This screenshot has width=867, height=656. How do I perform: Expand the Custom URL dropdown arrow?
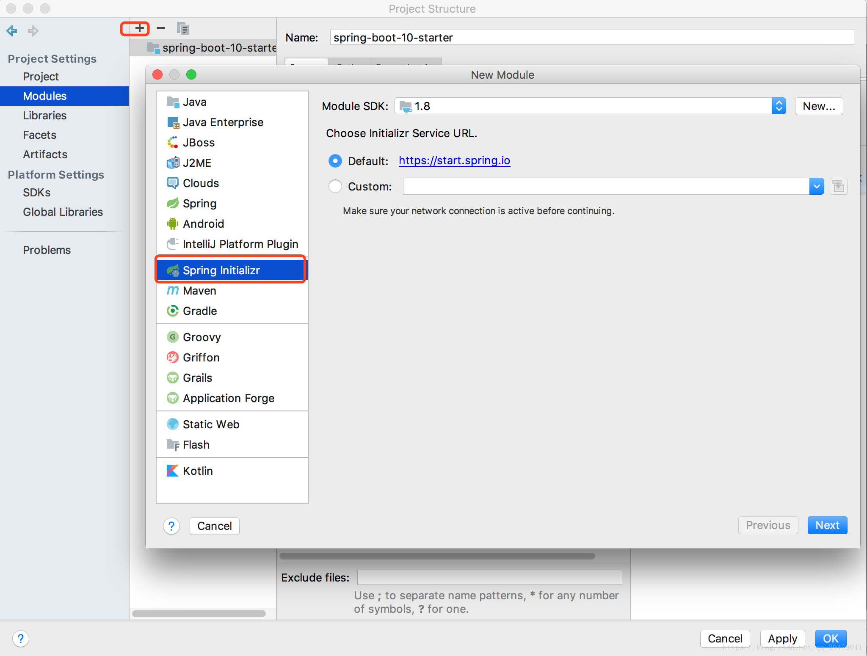click(x=817, y=186)
